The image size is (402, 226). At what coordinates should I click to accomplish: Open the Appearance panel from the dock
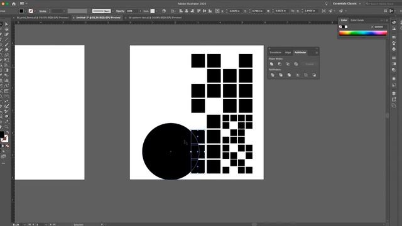(394, 78)
